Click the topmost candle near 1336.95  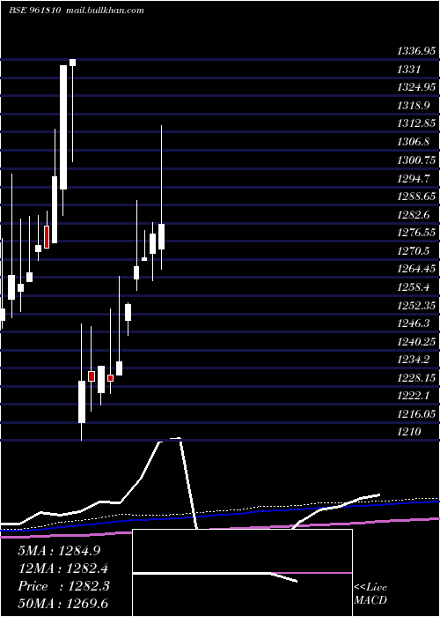pyautogui.click(x=73, y=63)
